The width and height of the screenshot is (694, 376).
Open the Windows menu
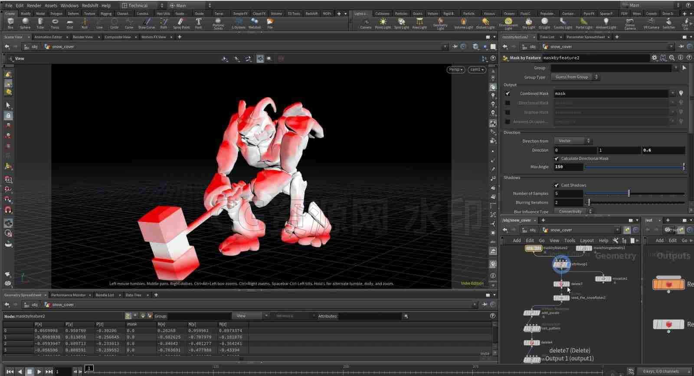pos(69,5)
